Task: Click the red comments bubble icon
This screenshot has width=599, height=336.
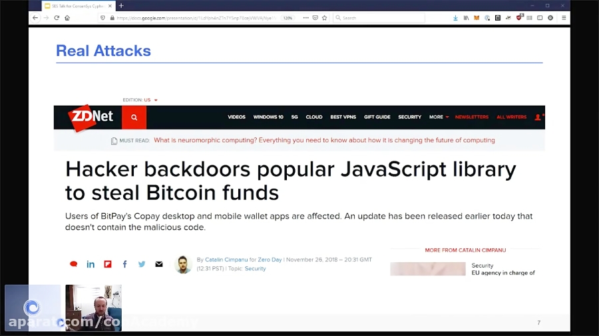Action: click(x=74, y=264)
